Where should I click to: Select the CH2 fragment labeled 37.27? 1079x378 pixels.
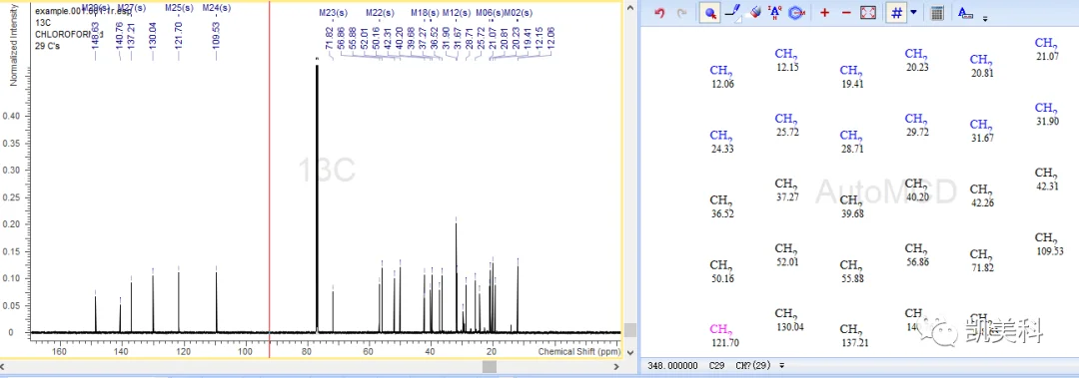click(x=786, y=189)
